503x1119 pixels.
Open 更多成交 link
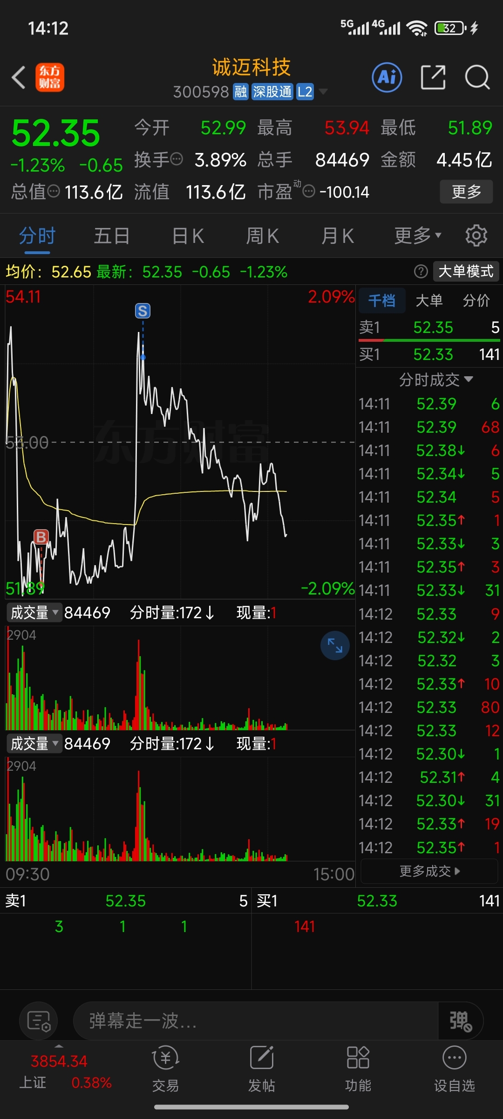coord(429,871)
